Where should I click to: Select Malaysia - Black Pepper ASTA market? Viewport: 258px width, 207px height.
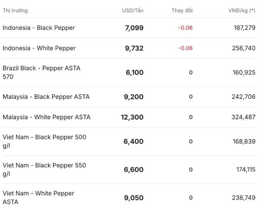point(46,97)
